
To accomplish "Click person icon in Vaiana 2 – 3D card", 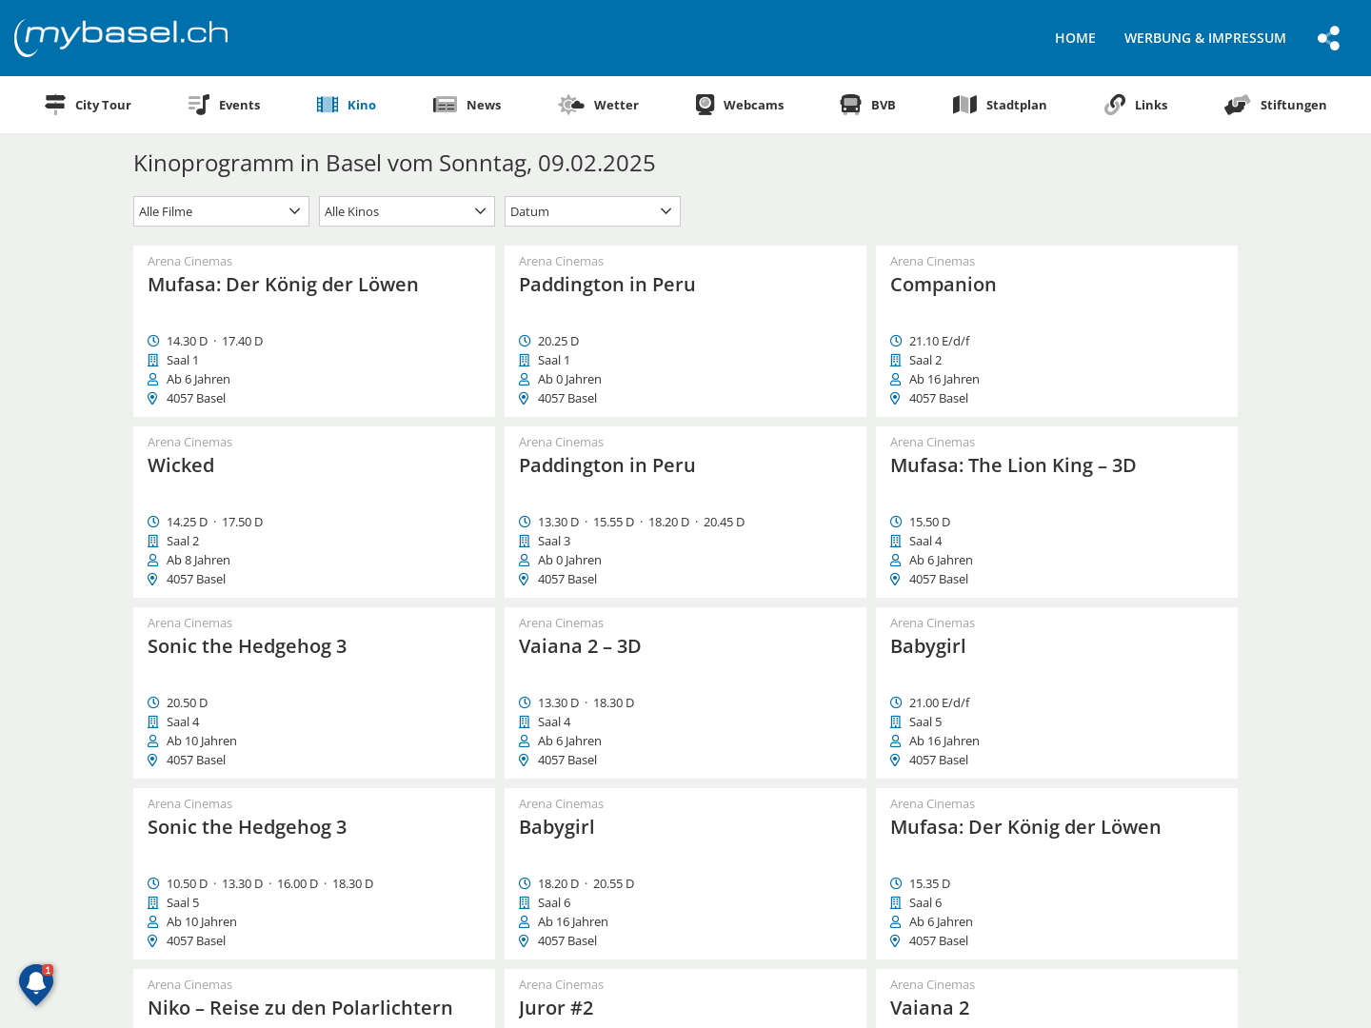I will 524,741.
